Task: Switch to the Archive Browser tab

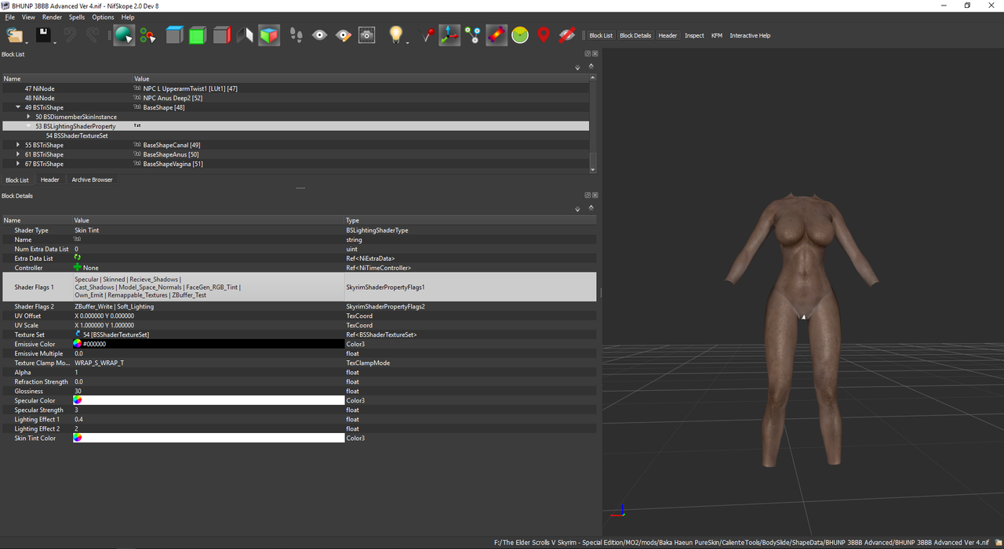Action: point(92,180)
